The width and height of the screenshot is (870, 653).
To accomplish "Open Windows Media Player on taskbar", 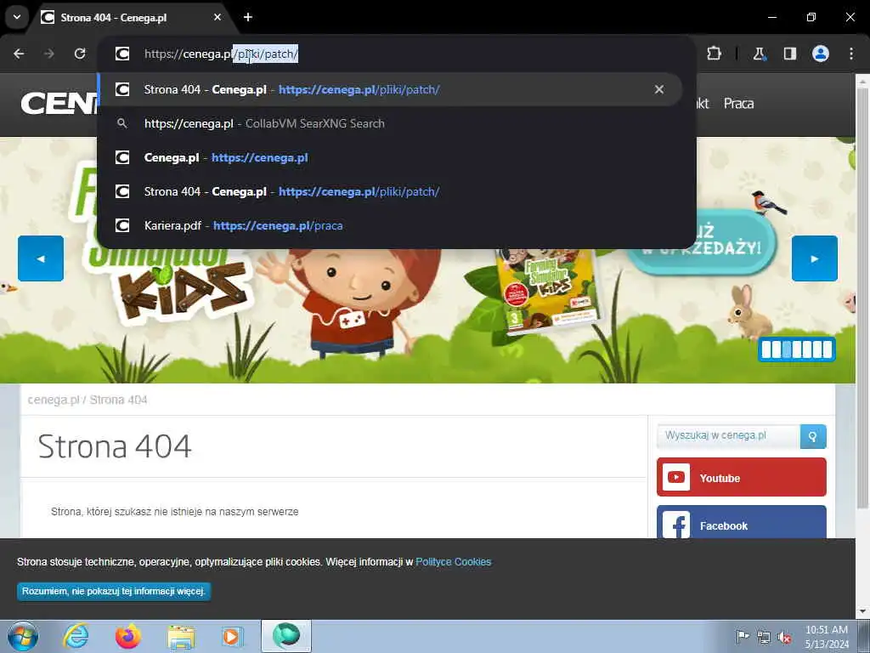I will tap(231, 636).
